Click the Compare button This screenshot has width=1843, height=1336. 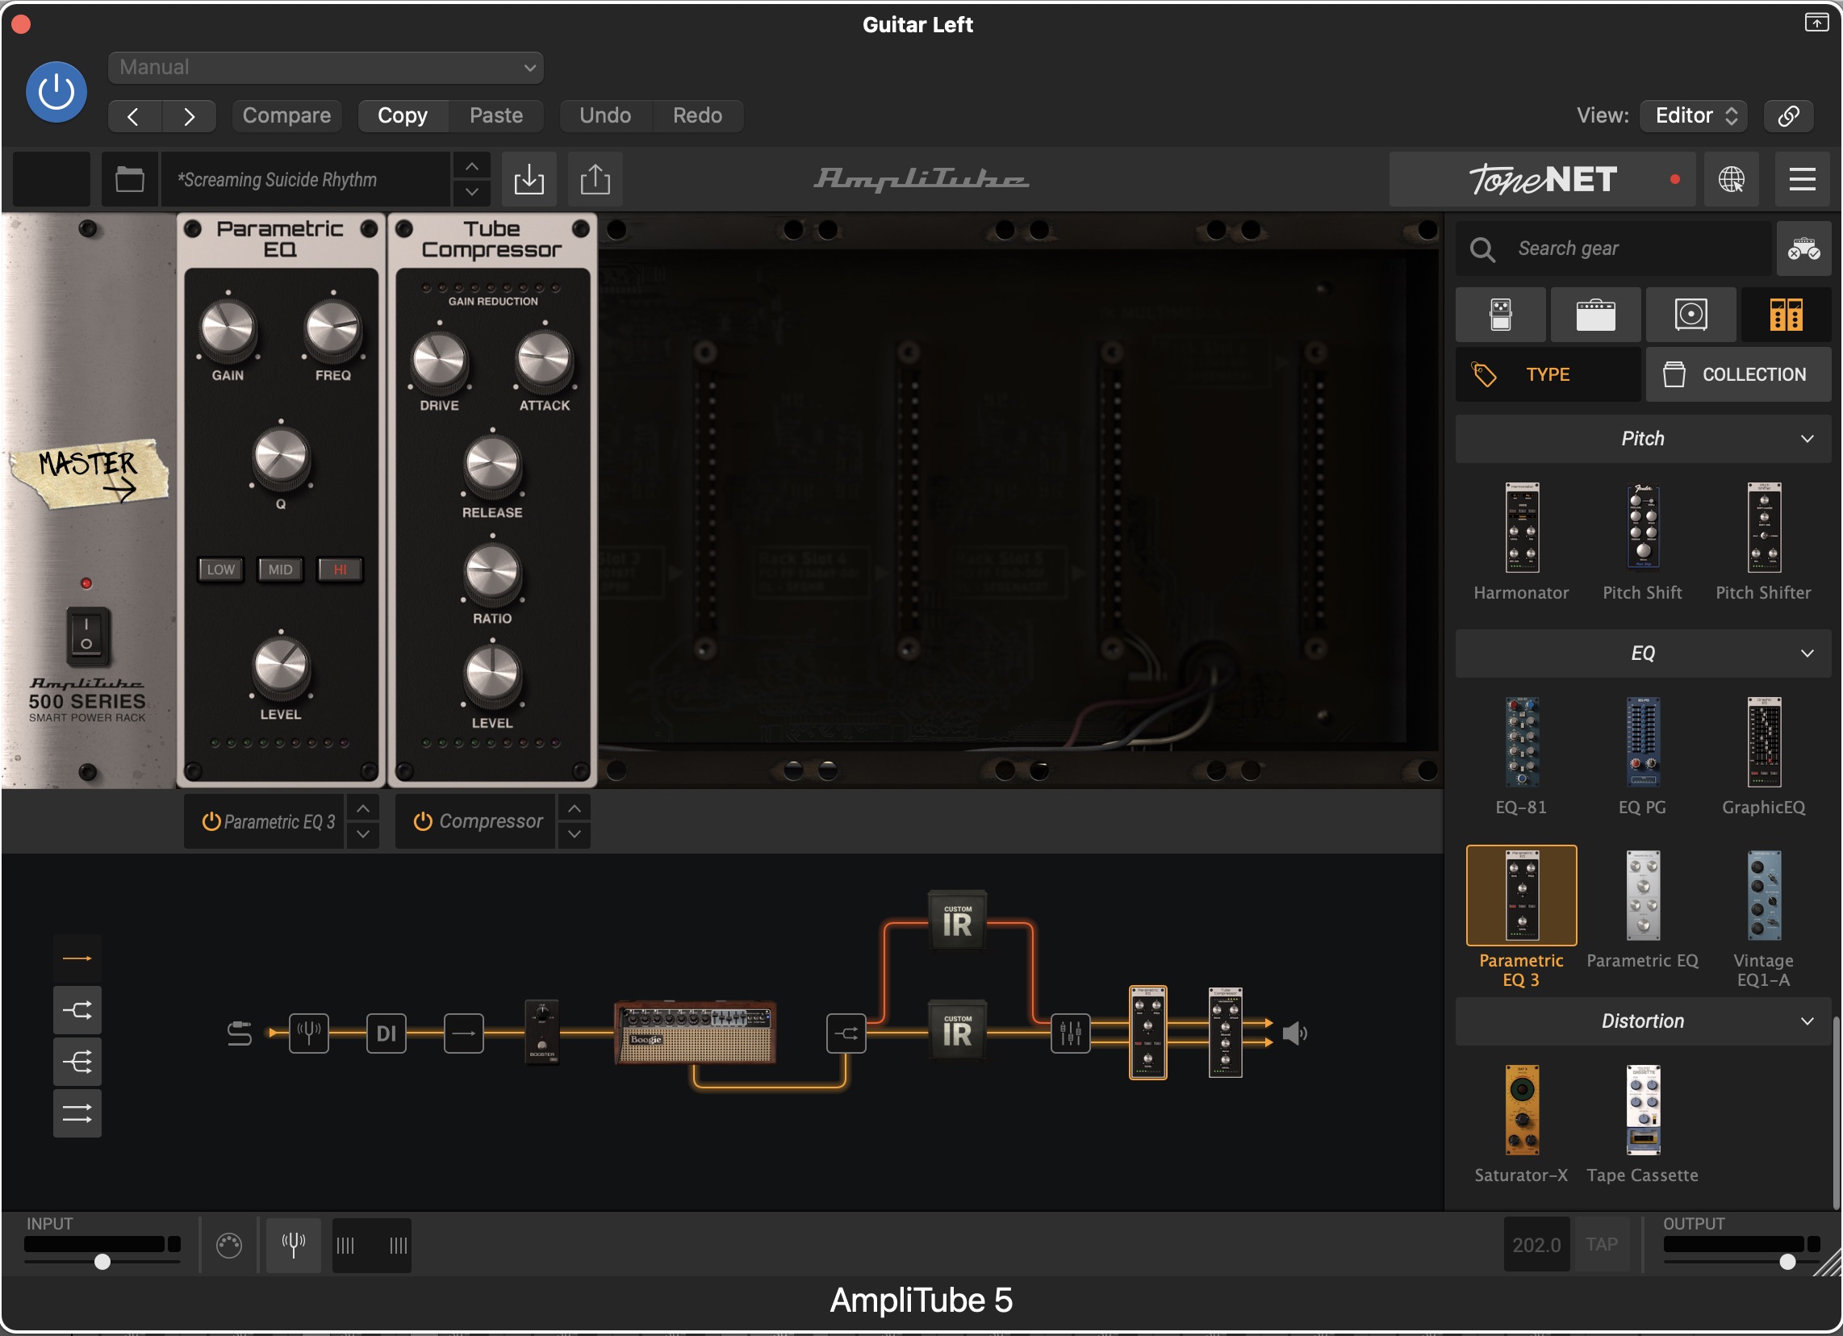286,116
